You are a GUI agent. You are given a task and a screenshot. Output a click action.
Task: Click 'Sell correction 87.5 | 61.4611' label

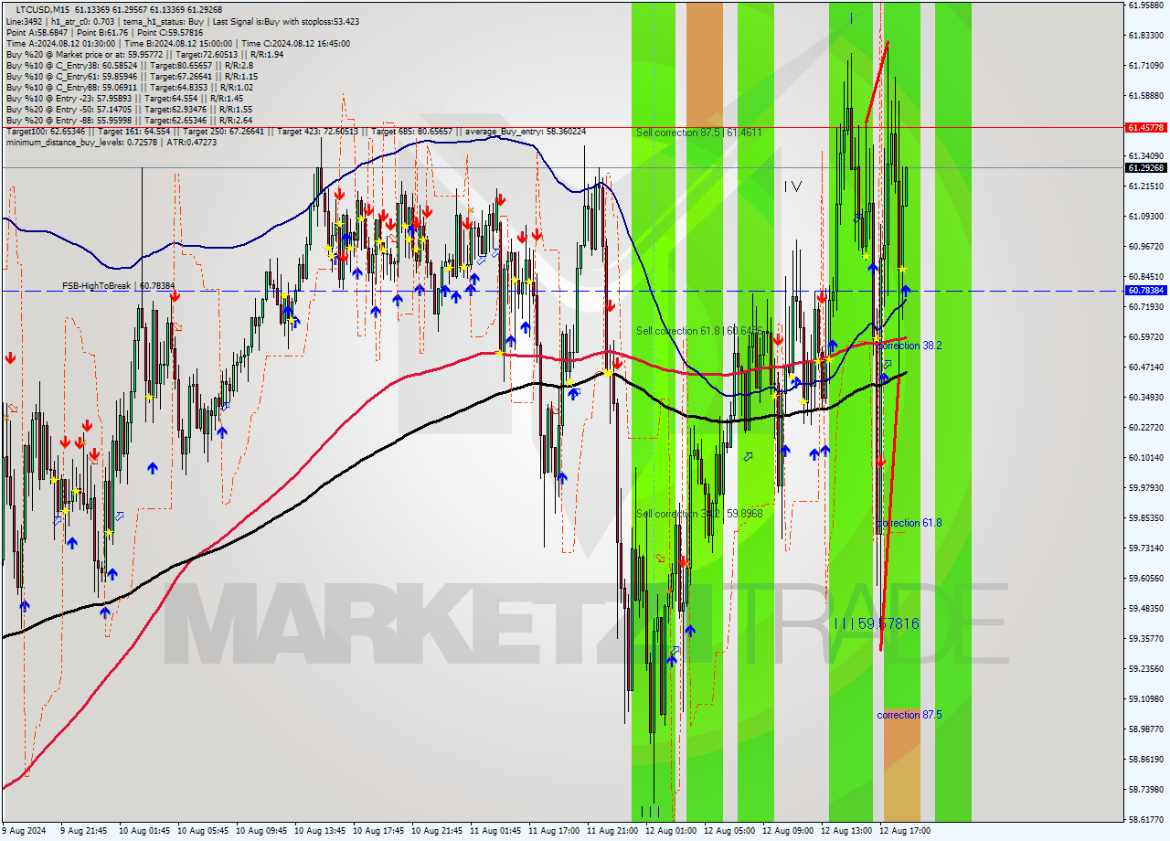coord(699,133)
